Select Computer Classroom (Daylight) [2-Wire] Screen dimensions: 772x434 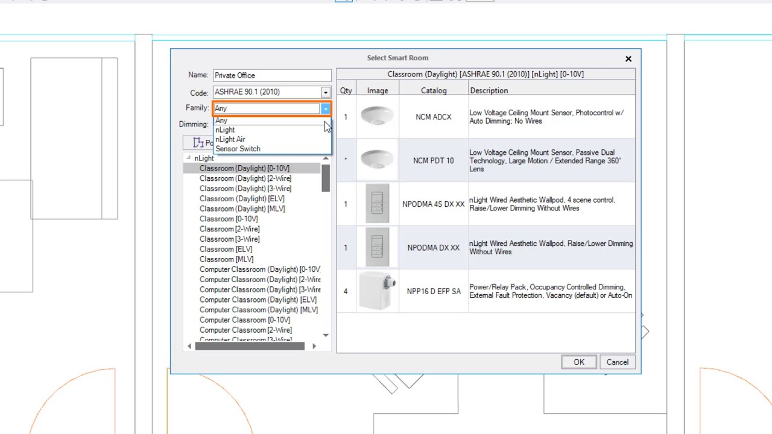tap(260, 280)
